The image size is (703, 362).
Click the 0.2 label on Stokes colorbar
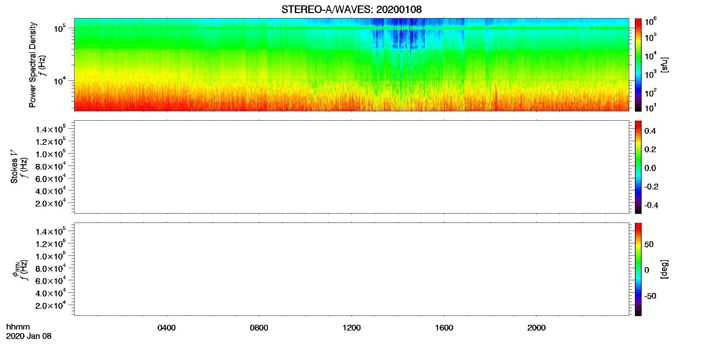point(650,149)
